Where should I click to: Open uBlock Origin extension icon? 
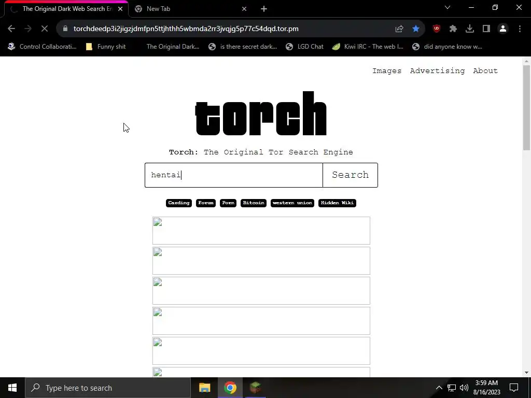437,29
